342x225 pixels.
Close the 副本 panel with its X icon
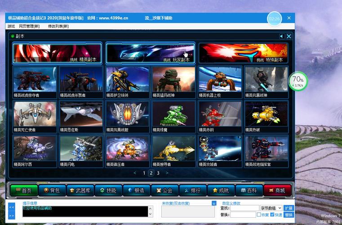point(289,36)
